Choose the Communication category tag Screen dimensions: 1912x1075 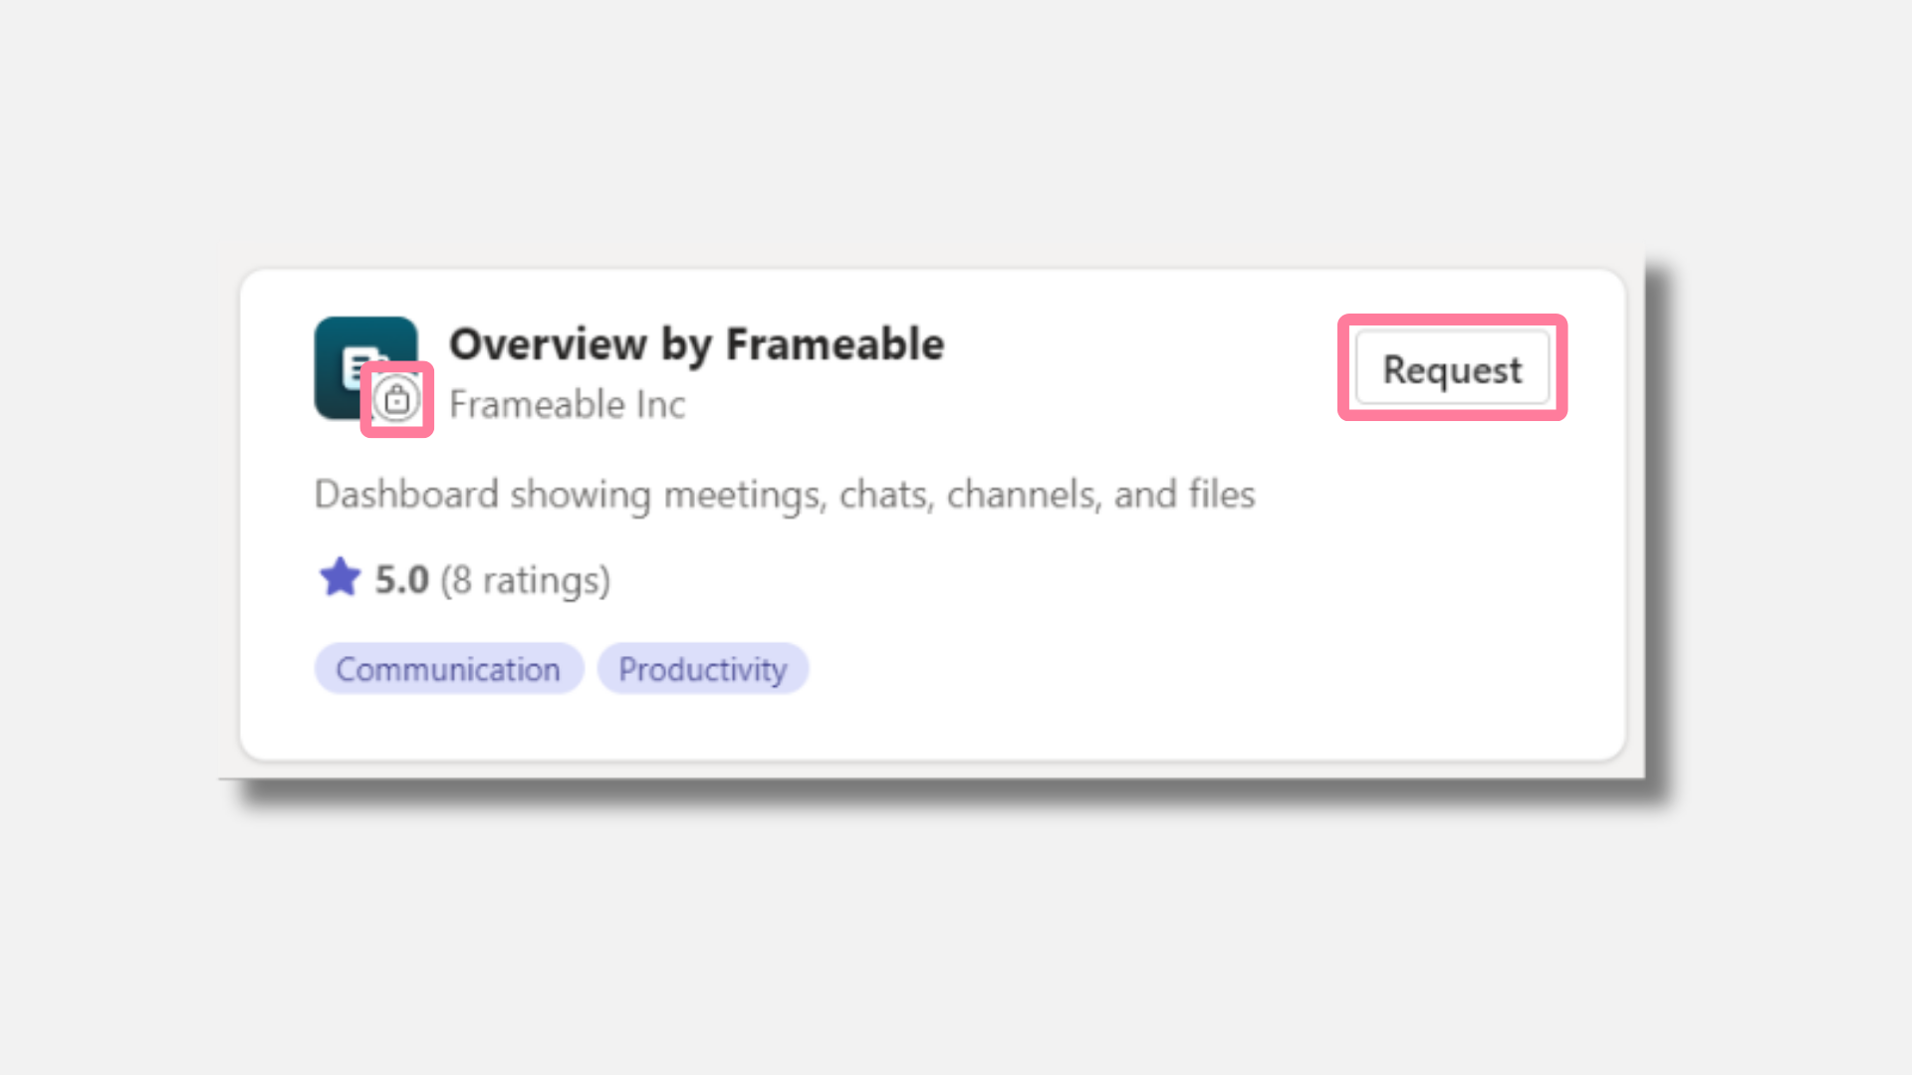[448, 669]
